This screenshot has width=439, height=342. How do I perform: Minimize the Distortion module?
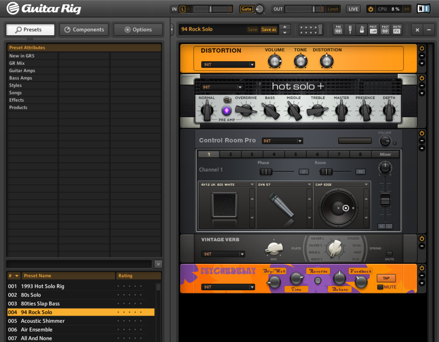click(x=421, y=56)
